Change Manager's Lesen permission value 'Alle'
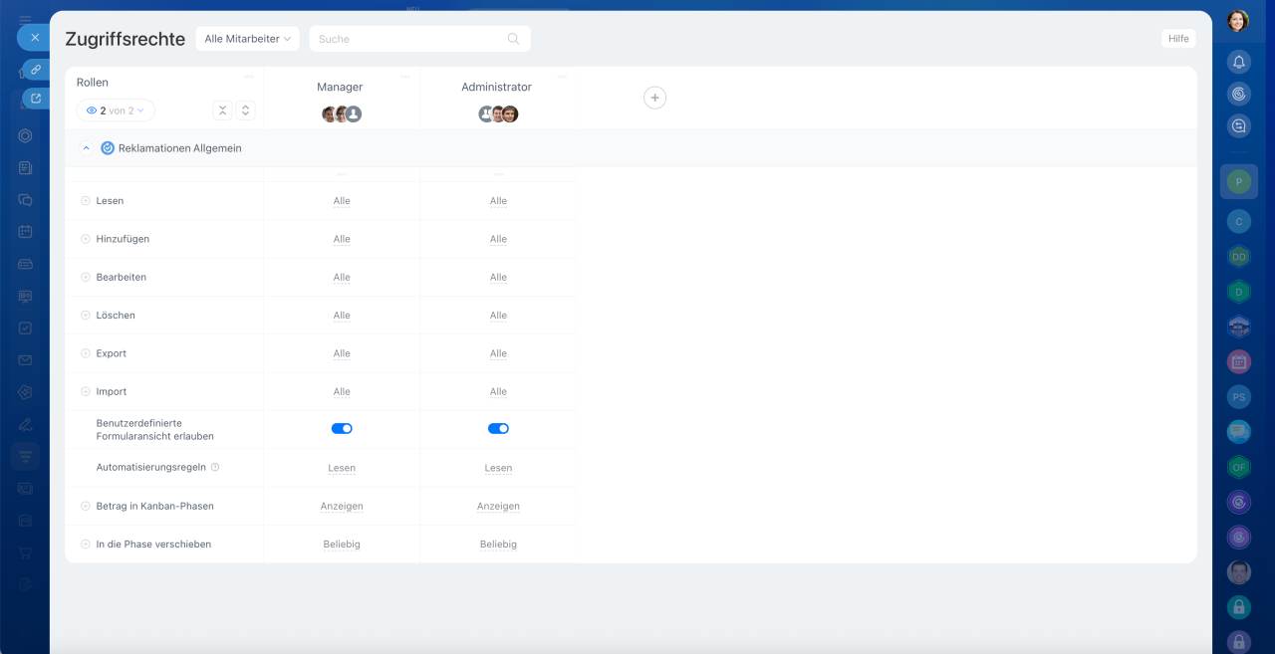The width and height of the screenshot is (1275, 654). (342, 201)
